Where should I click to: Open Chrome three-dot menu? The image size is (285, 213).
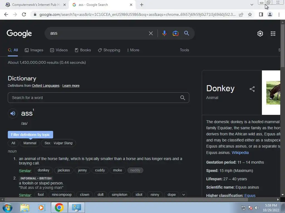(x=279, y=14)
